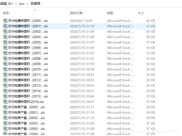Viewport: 182px width, 136px height.
Task: Click Excel icon of 农作物播种面积 (2010) .xls
Action: [5, 69]
